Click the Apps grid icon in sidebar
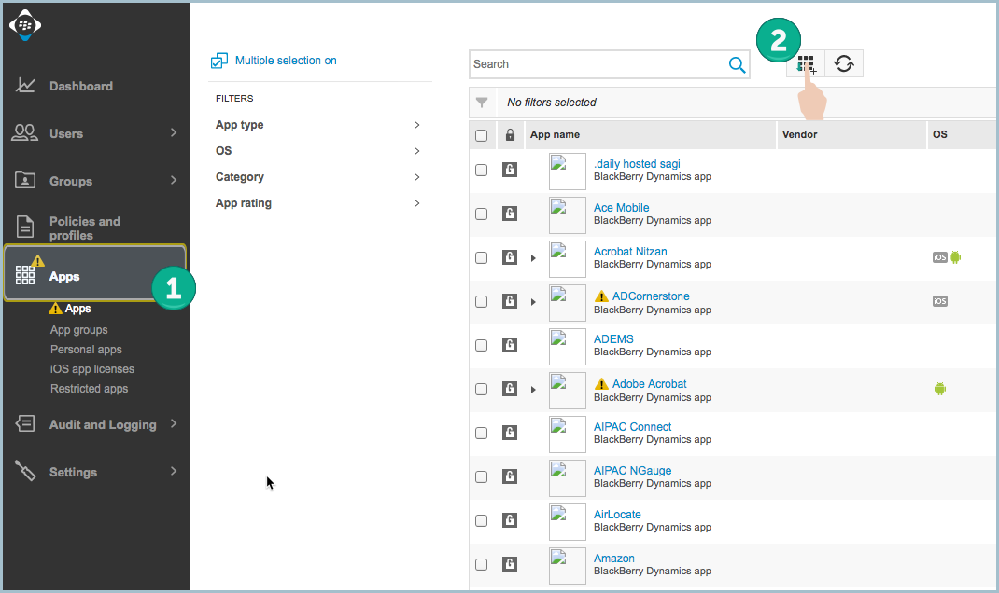Viewport: 999px width, 593px height. tap(25, 275)
